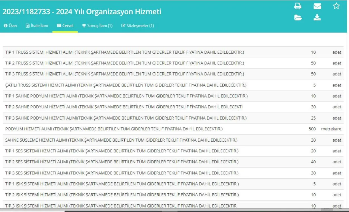Select the SAHNE SÜSLEME HİZMETİ row
The height and width of the screenshot is (212, 349).
(121, 140)
